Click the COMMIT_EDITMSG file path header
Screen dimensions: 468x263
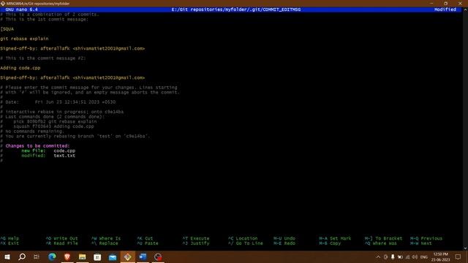click(236, 9)
